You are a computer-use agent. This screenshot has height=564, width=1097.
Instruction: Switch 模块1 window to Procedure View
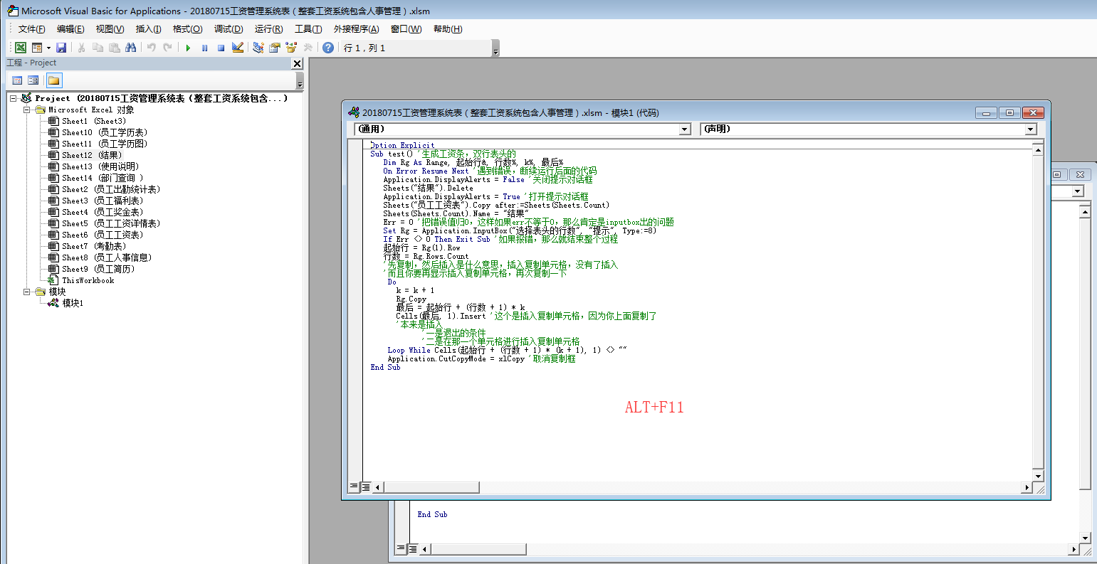click(354, 487)
